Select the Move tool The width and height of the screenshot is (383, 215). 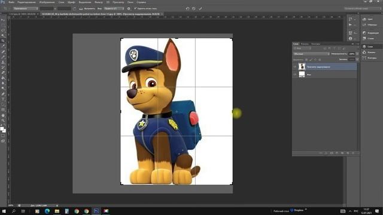coord(3,20)
